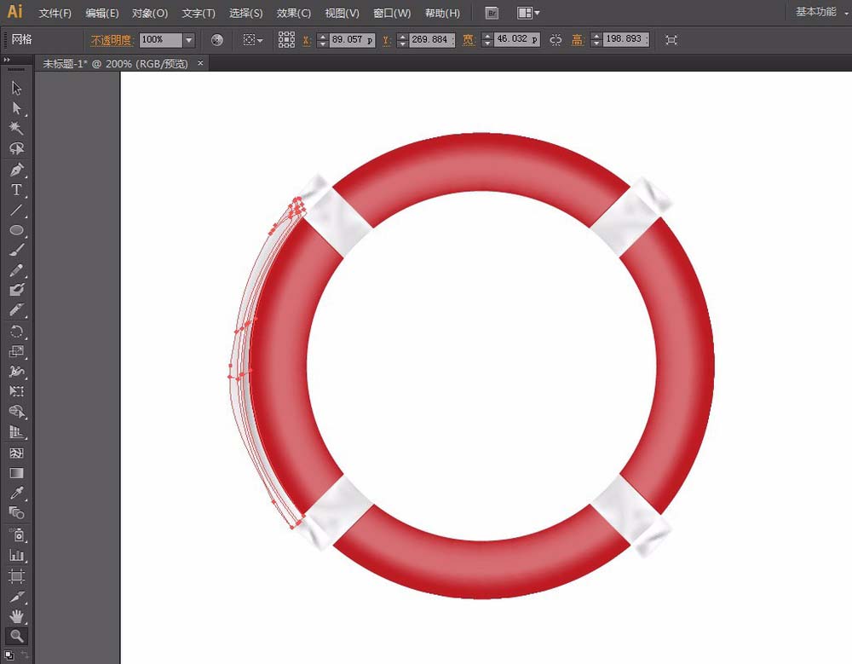Screen dimensions: 852x664
Task: Select the Shape Builder tool
Action: point(16,412)
